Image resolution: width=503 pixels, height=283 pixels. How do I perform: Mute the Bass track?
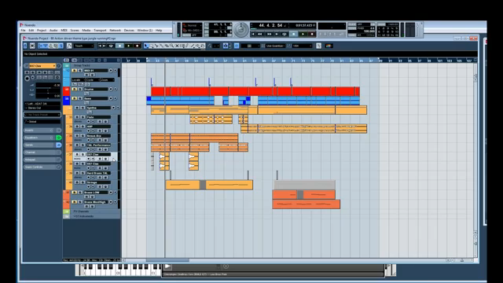pyautogui.click(x=75, y=98)
